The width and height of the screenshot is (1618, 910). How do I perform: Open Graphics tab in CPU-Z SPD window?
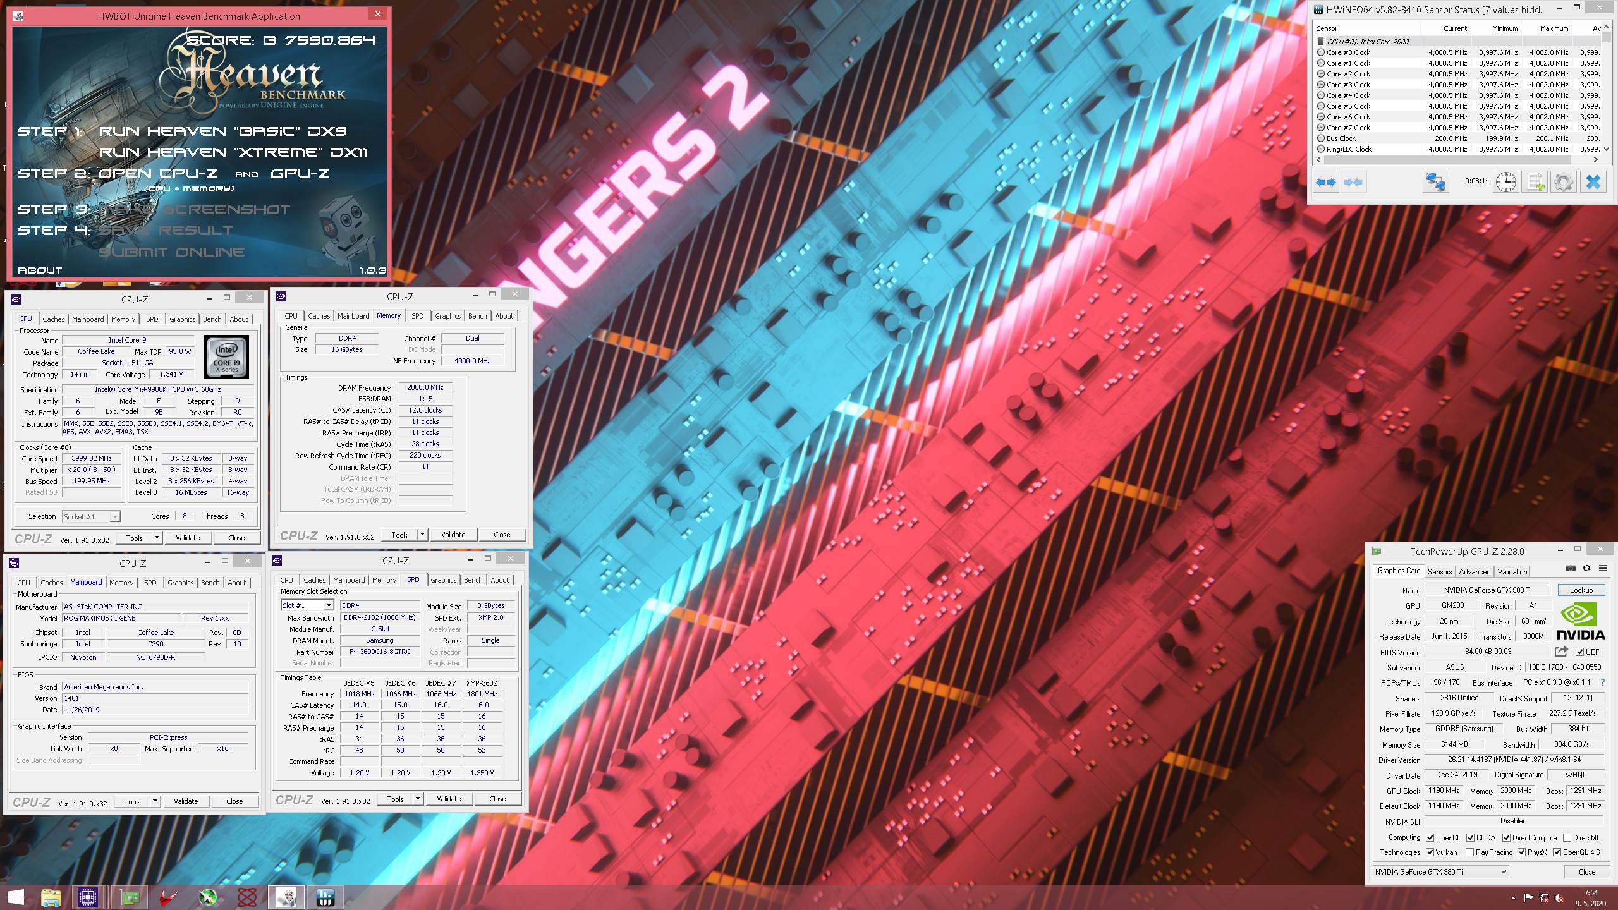[444, 580]
